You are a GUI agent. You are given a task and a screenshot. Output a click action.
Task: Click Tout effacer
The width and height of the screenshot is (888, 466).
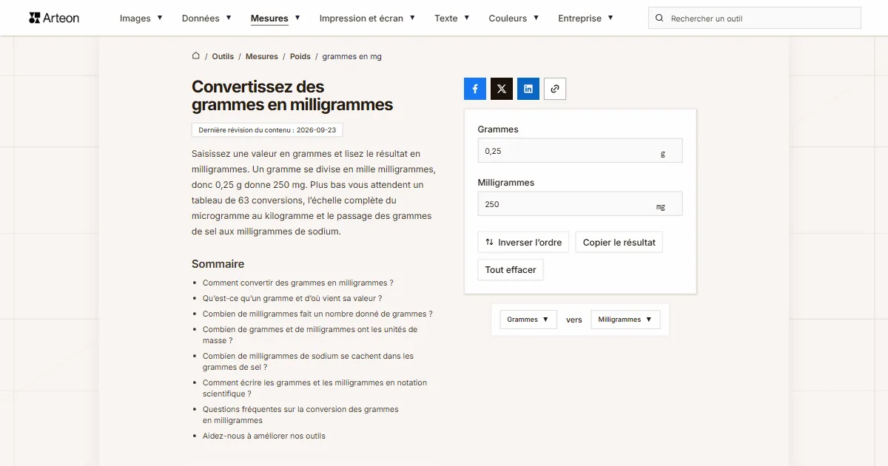coord(511,270)
